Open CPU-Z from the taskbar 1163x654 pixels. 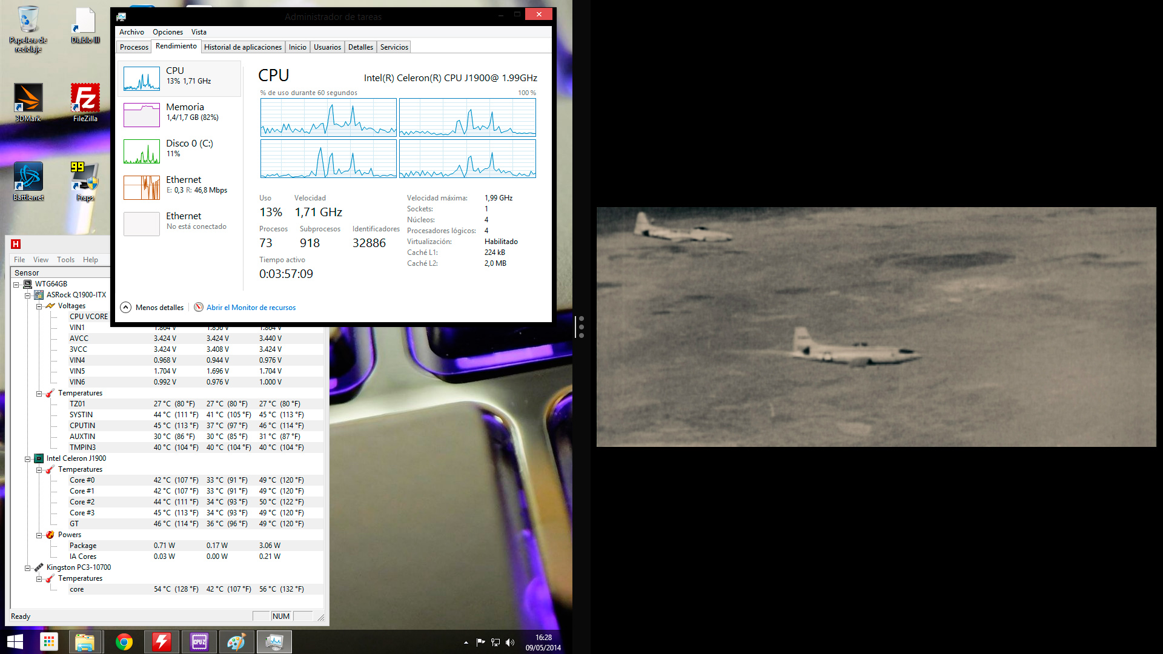tap(199, 642)
